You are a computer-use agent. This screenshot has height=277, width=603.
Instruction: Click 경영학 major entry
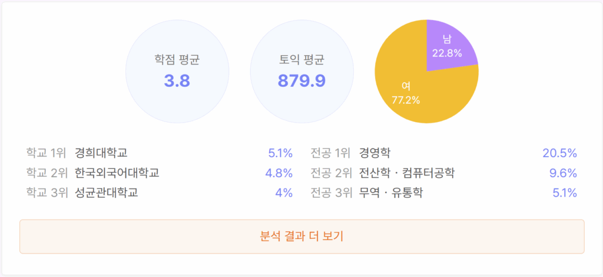click(x=375, y=154)
